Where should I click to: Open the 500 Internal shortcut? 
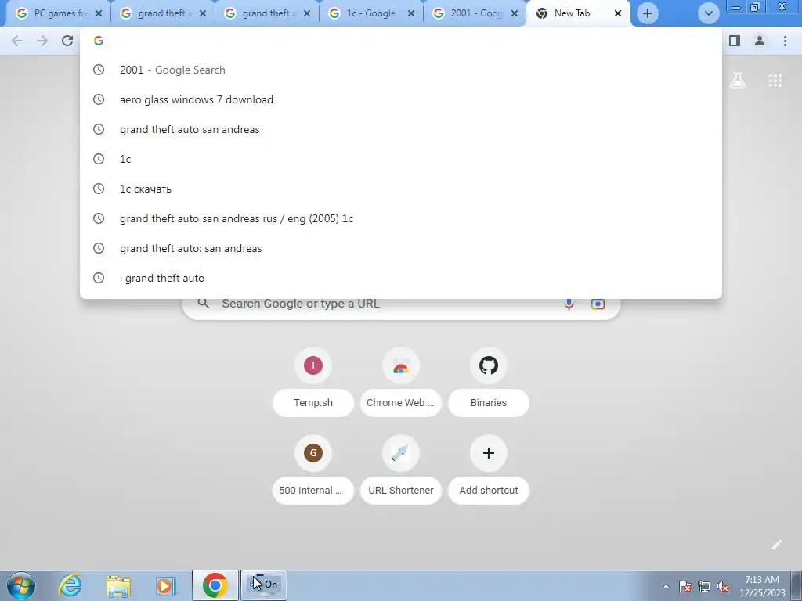313,470
